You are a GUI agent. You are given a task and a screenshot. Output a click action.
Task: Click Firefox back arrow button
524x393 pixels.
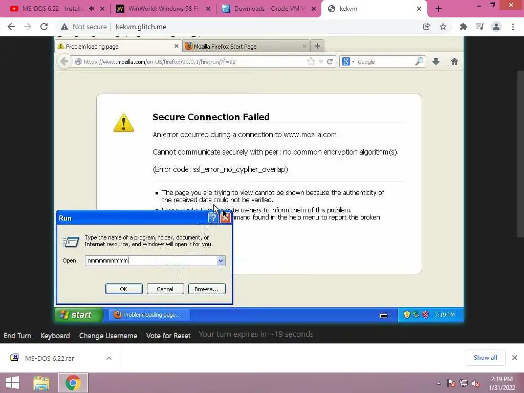64,61
